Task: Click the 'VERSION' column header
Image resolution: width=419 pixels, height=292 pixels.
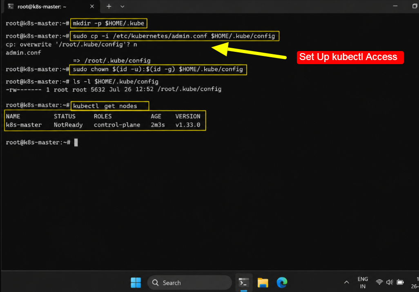Action: 188,116
